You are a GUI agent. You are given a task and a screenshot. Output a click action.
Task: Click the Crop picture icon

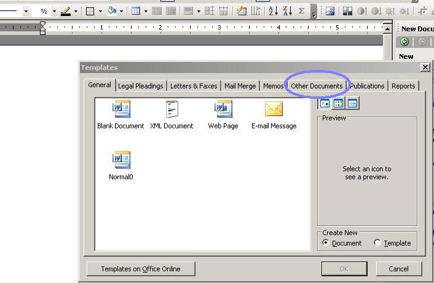point(422,11)
